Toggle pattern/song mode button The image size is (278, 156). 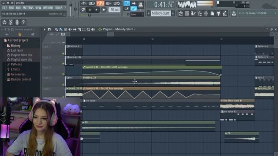(83, 10)
